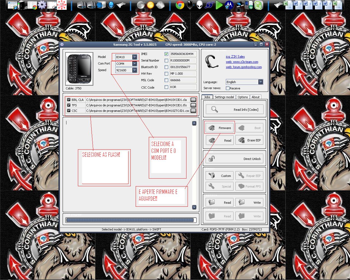Click the B3410 phone thumbnail image
The image size is (350, 280).
[79, 69]
